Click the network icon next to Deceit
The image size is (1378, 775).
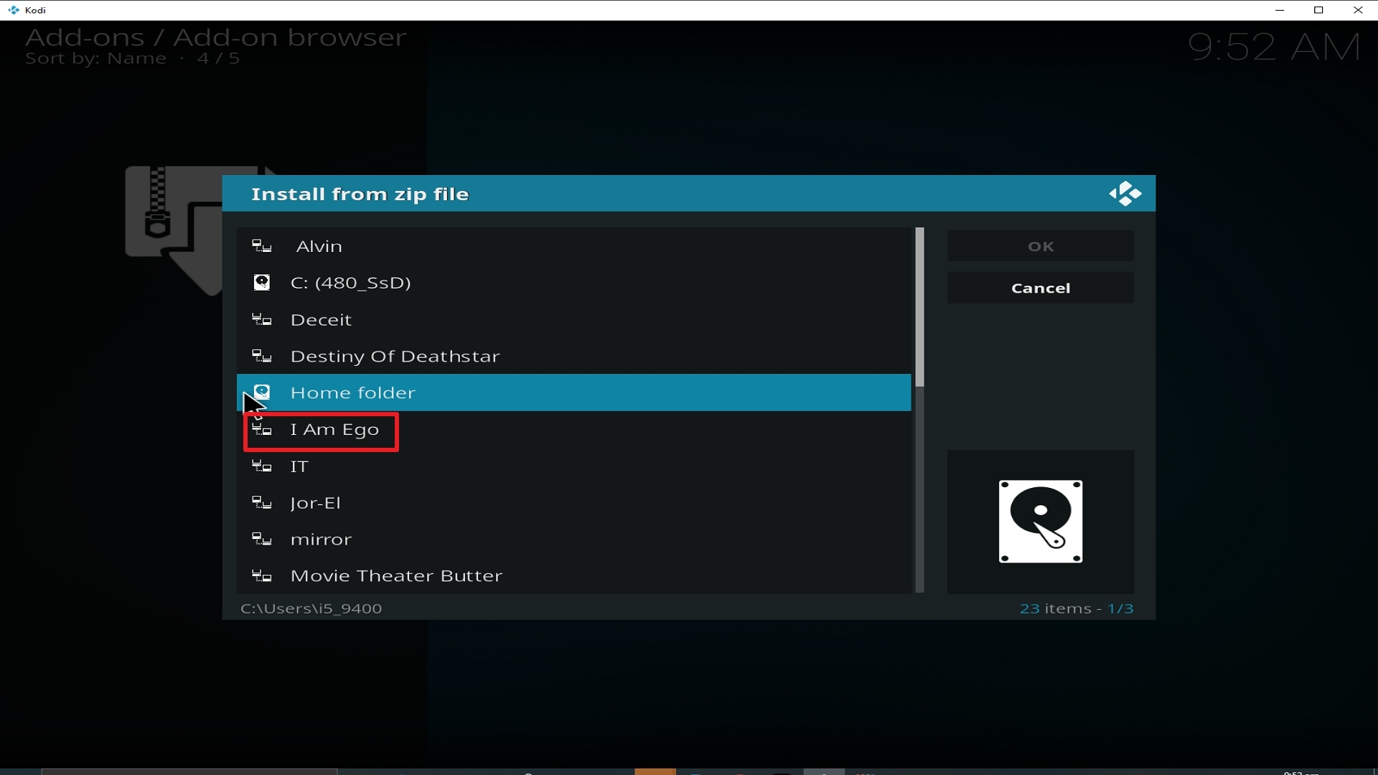(x=262, y=319)
